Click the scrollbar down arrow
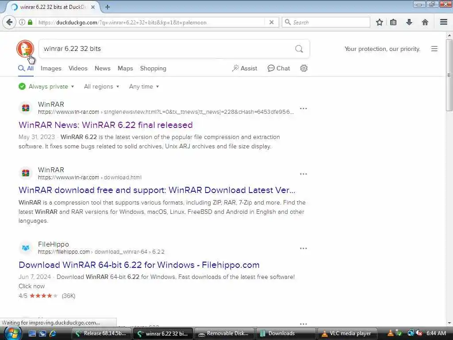Image resolution: width=453 pixels, height=340 pixels. [449, 323]
